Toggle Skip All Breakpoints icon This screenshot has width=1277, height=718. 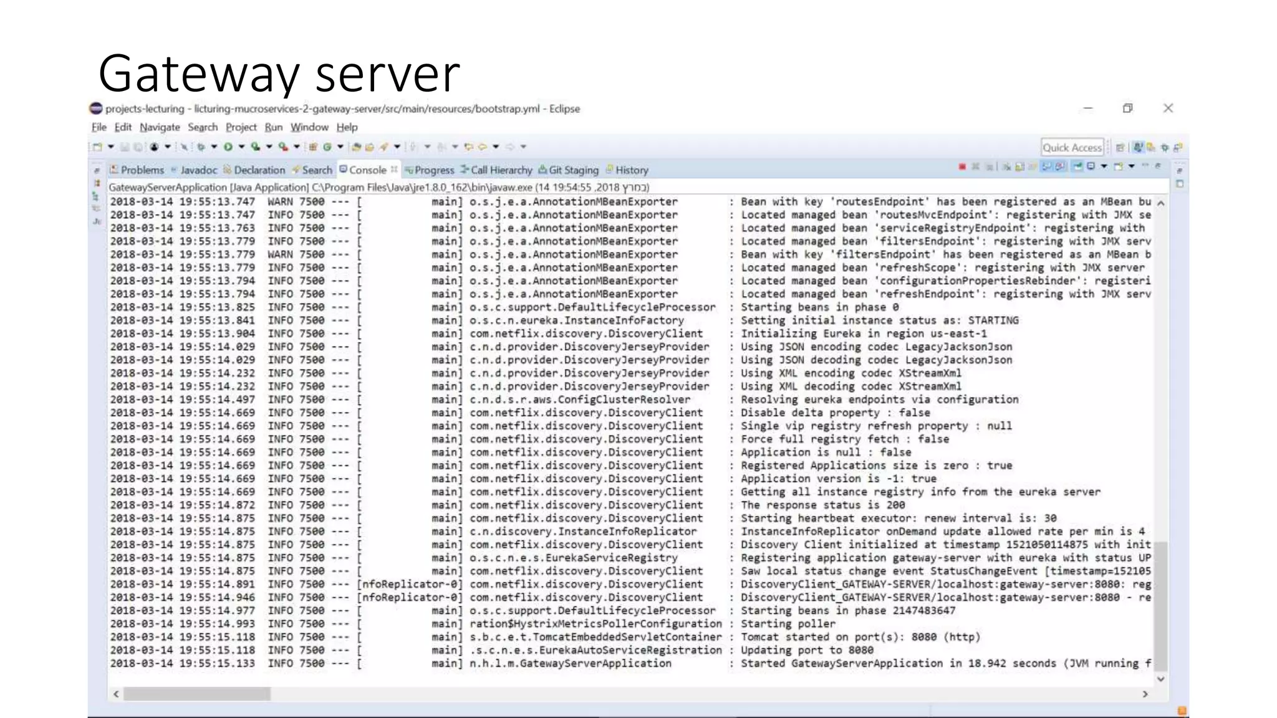coord(184,147)
